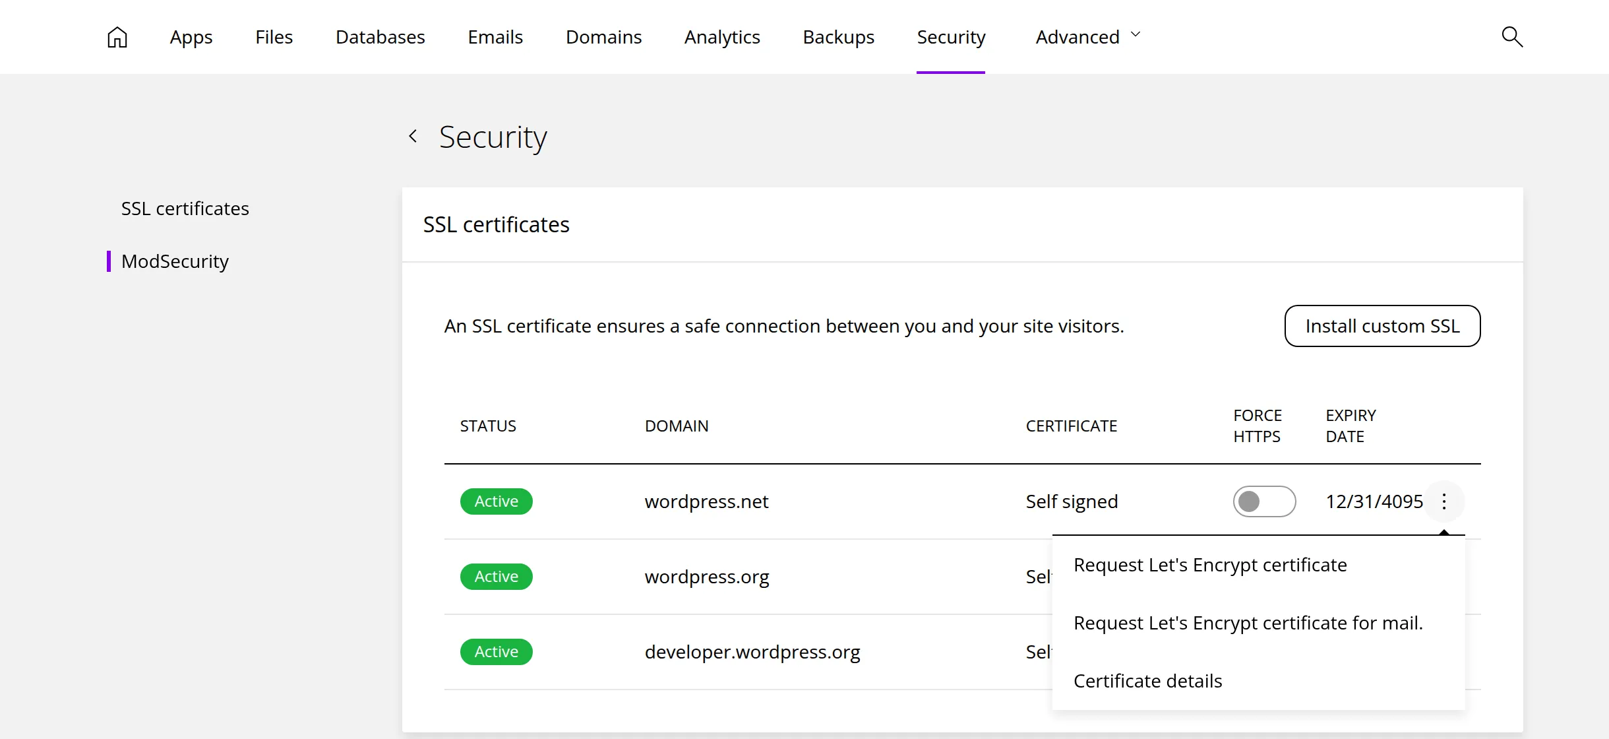The width and height of the screenshot is (1609, 739).
Task: Click the DOMAIN column header
Action: coord(677,426)
